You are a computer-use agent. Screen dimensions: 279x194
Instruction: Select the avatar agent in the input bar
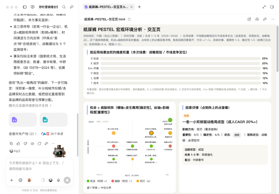(29, 180)
